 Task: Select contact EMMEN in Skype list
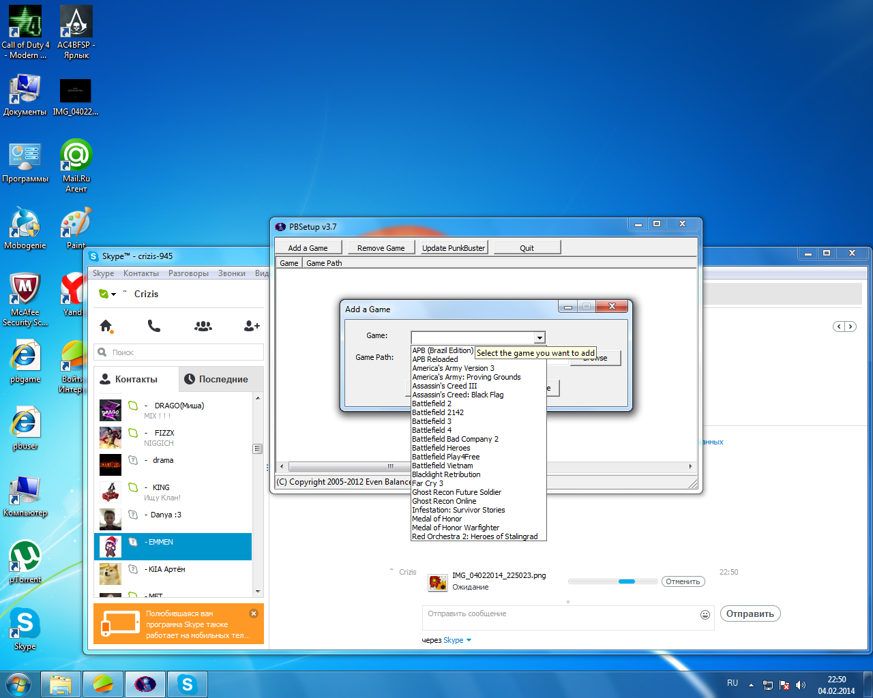click(173, 547)
